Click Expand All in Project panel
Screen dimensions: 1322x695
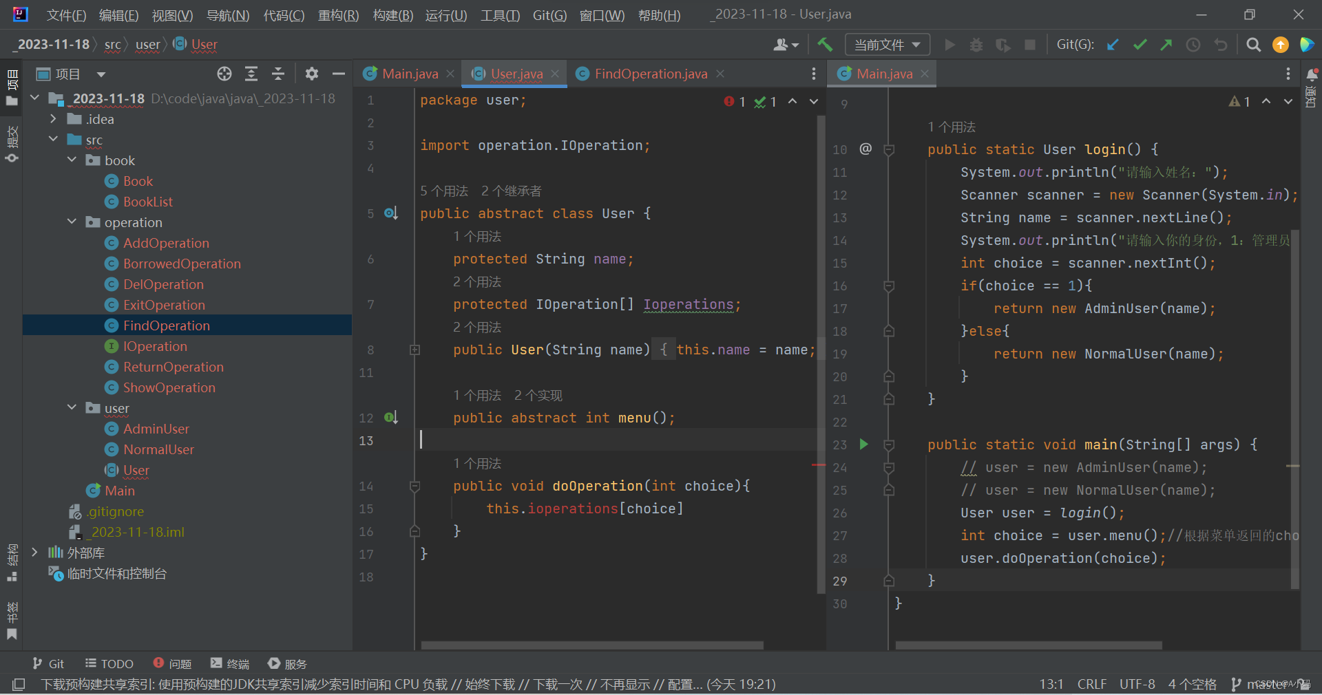(251, 74)
